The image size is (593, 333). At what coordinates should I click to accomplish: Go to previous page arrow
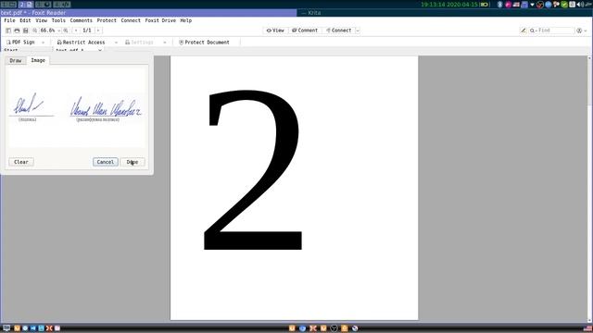tap(76, 31)
